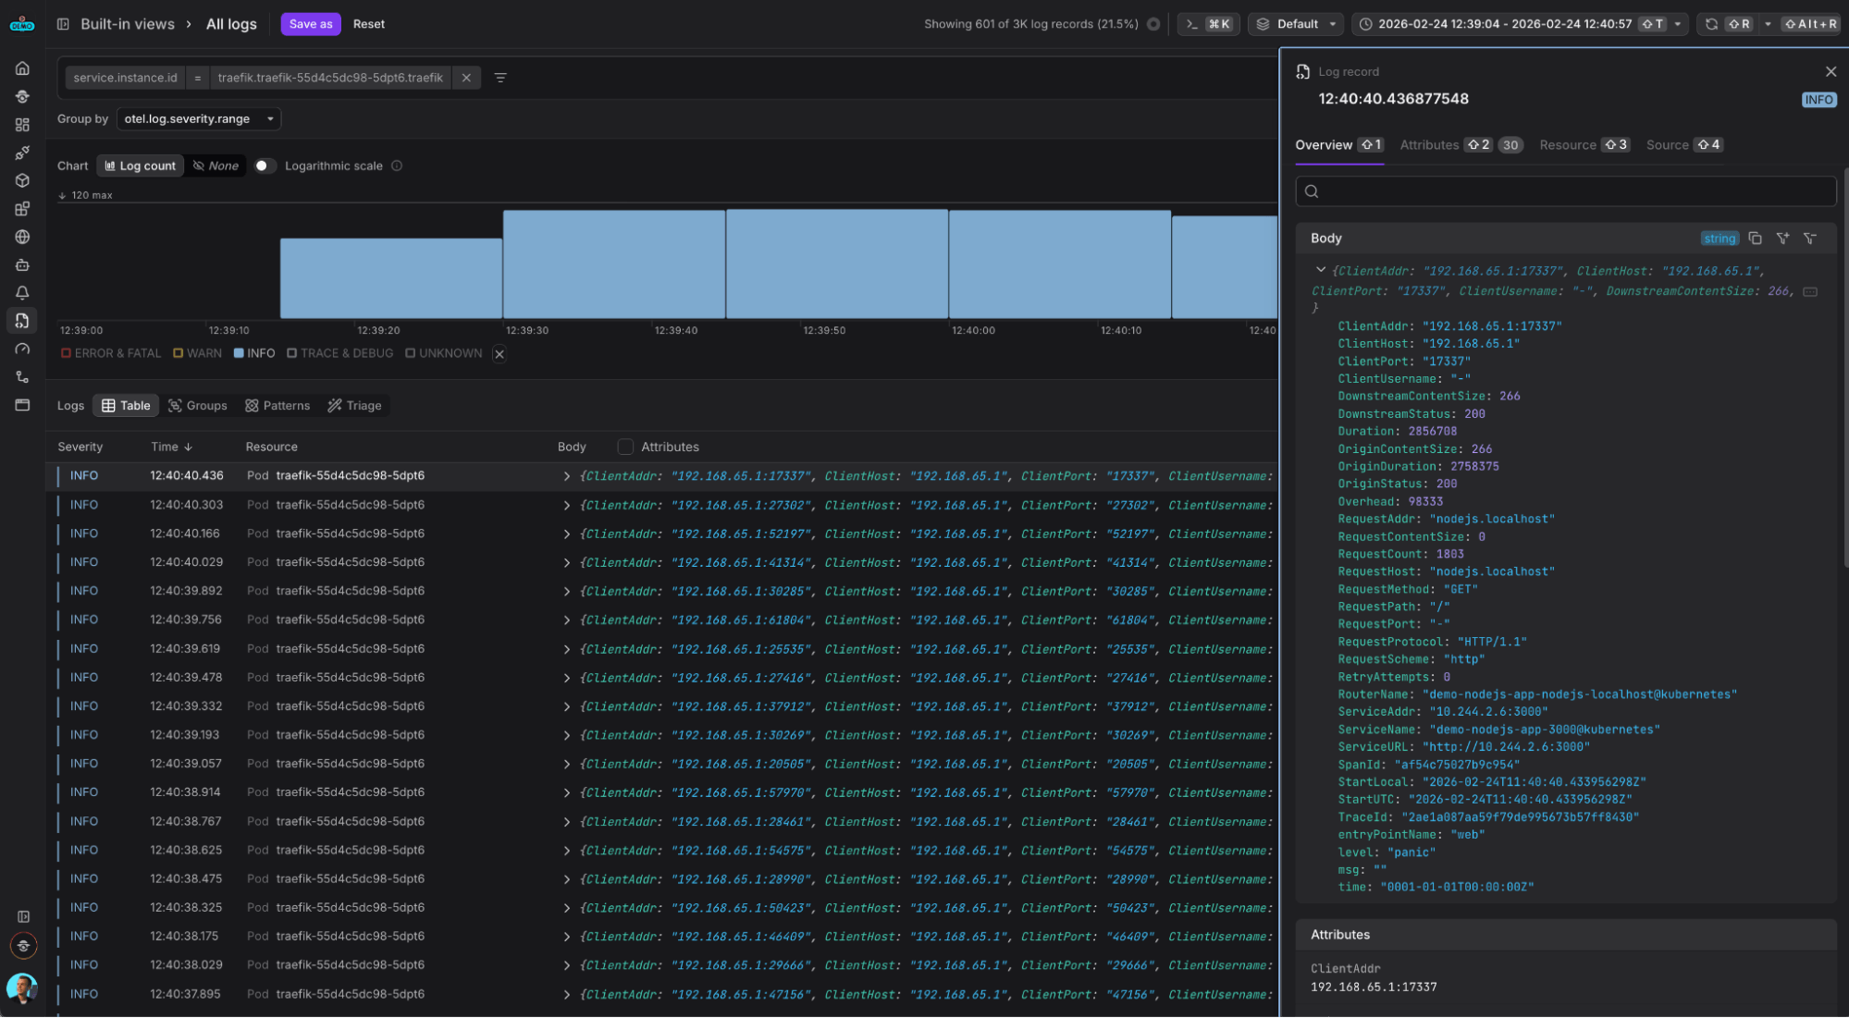Open the Logs icon in sidebar
The width and height of the screenshot is (1849, 1018).
22,321
